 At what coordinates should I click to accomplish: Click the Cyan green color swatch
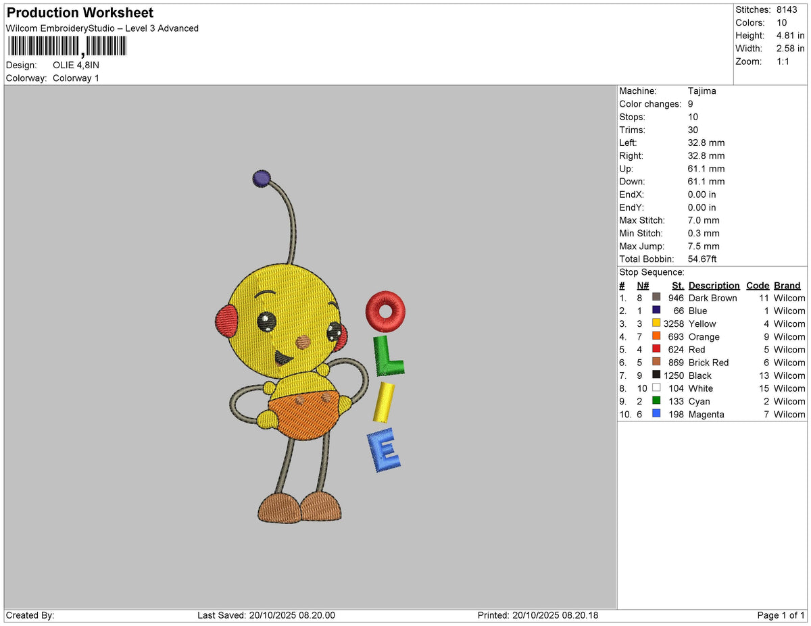(656, 400)
